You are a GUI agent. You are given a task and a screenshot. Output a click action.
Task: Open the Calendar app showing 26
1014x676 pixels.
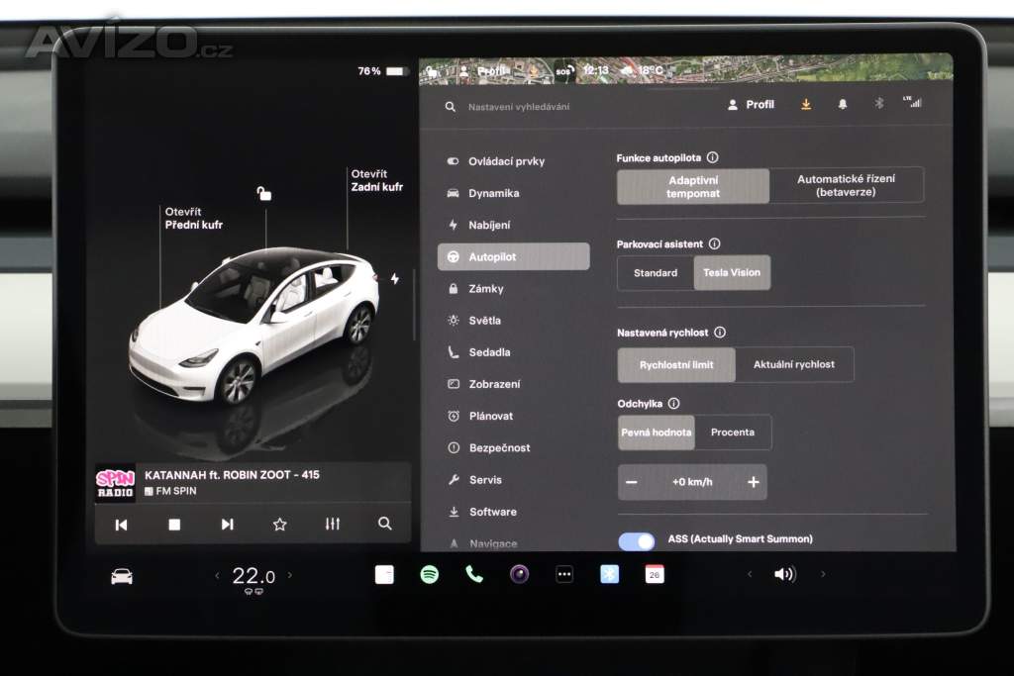tap(655, 574)
